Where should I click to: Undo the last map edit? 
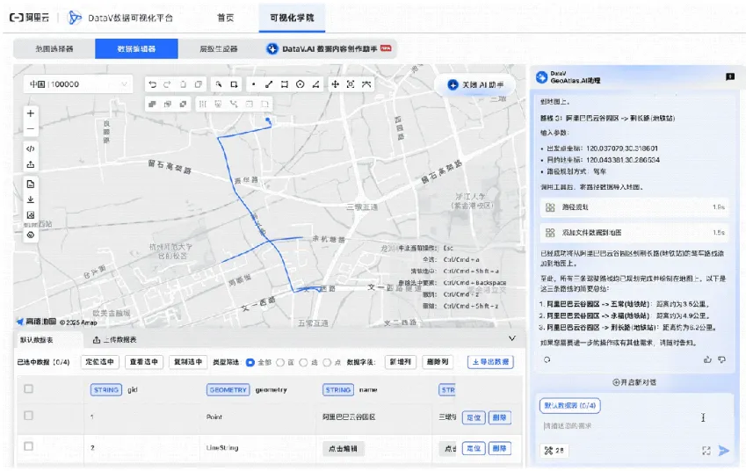[x=152, y=84]
